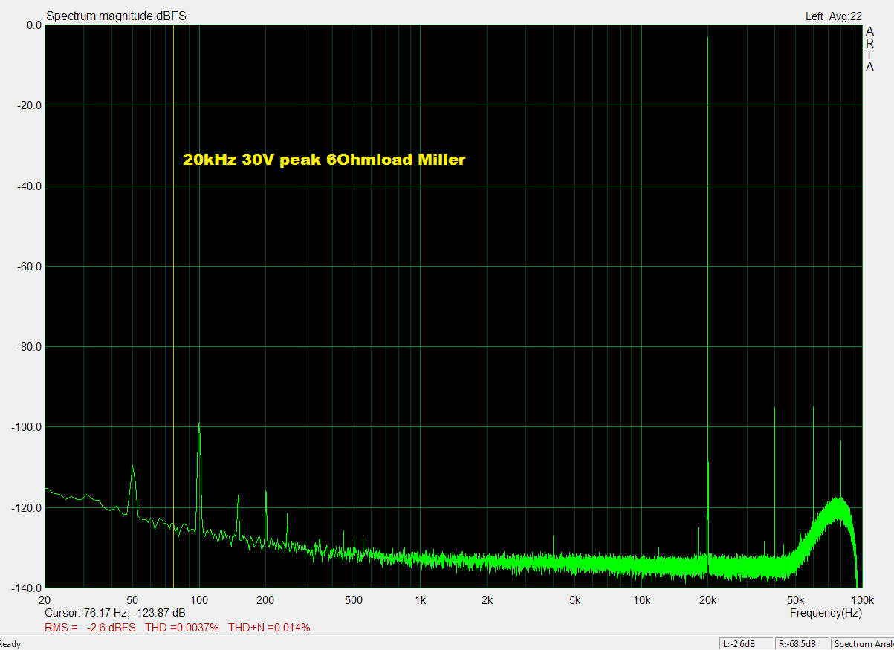Click the 'THD =0.0037%' value
894x650 pixels.
coord(182,628)
